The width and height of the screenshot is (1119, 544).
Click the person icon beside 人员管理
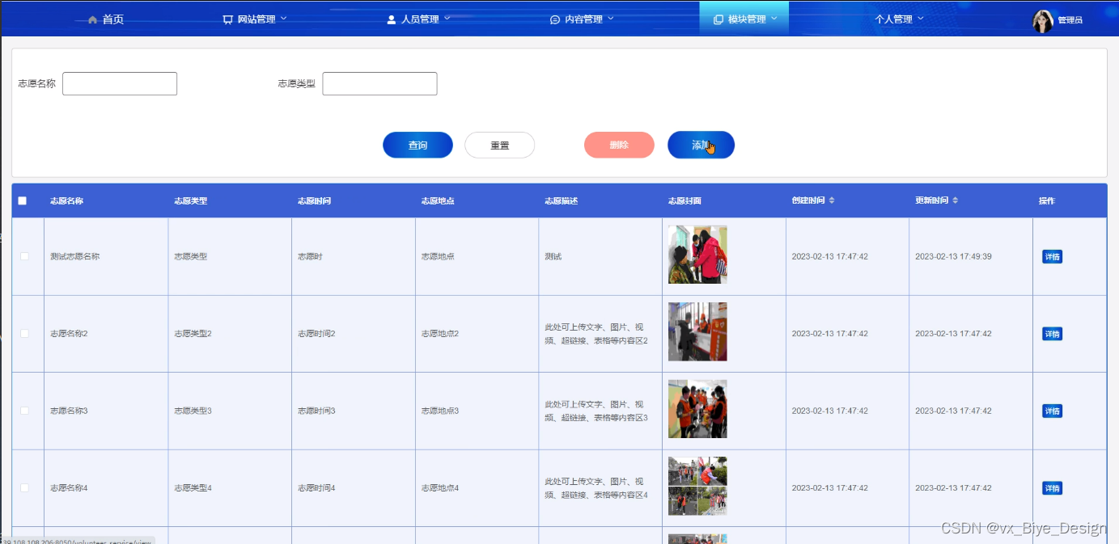(x=392, y=19)
